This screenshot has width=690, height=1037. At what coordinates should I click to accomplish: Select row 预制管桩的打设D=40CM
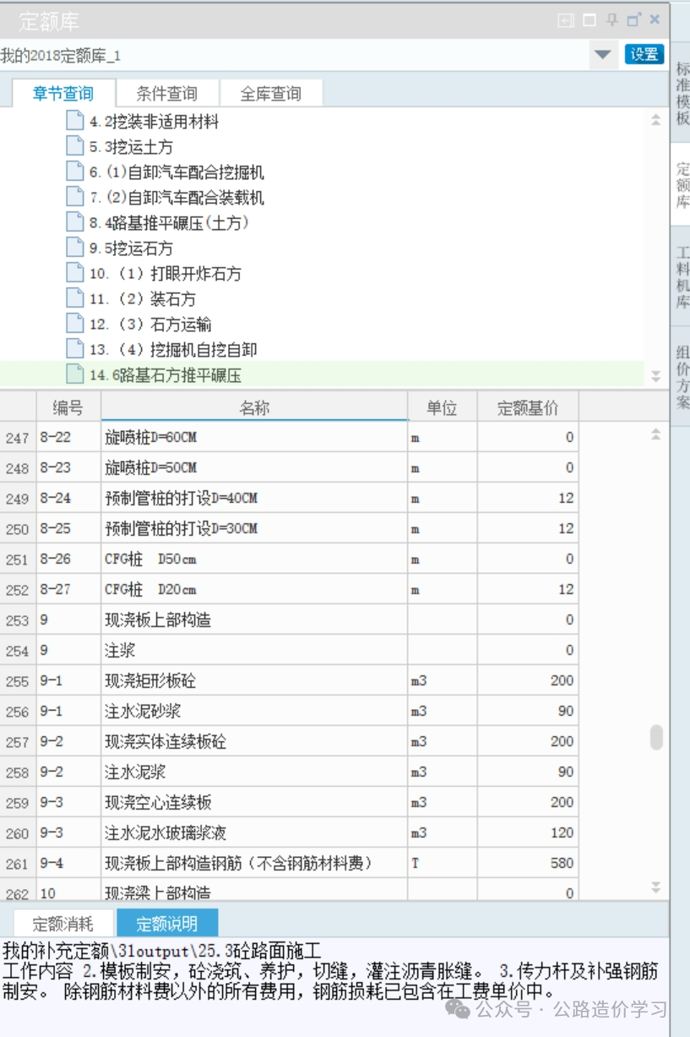pos(290,499)
